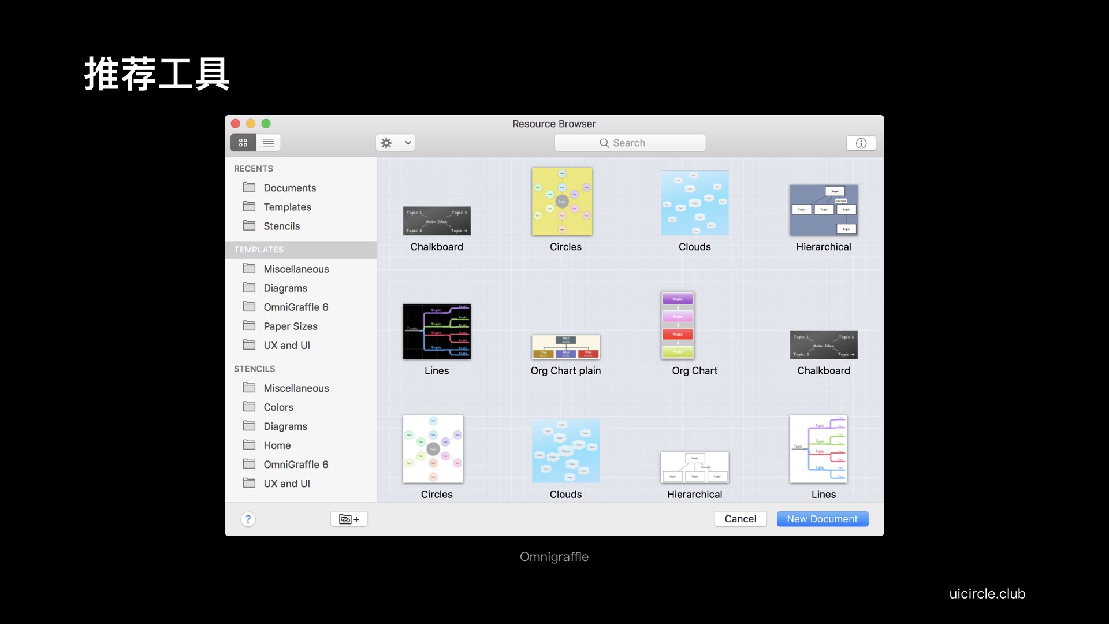Click the Home stencils folder icon
The image size is (1109, 624).
250,445
